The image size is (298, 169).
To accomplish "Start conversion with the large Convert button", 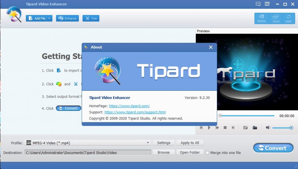I will coord(273,148).
